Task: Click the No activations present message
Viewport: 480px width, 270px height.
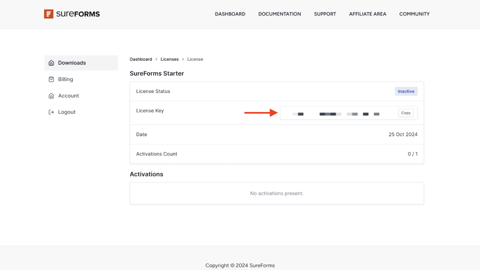Action: [277, 193]
